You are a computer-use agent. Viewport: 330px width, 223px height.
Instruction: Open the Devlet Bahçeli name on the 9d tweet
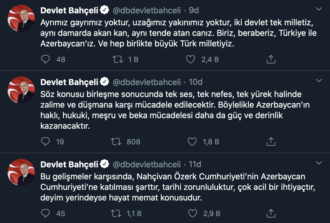(69, 11)
